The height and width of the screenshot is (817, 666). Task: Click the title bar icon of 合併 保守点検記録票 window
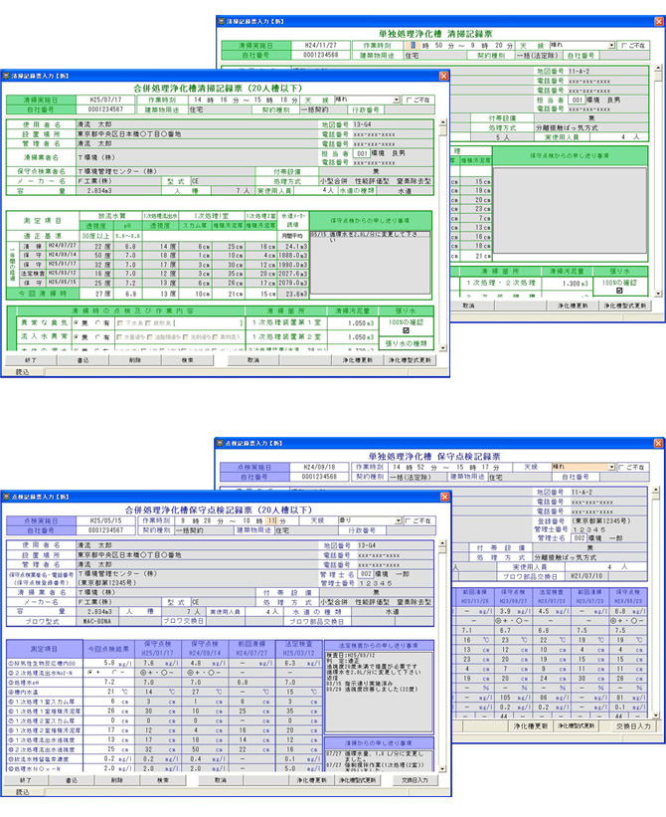tap(6, 498)
